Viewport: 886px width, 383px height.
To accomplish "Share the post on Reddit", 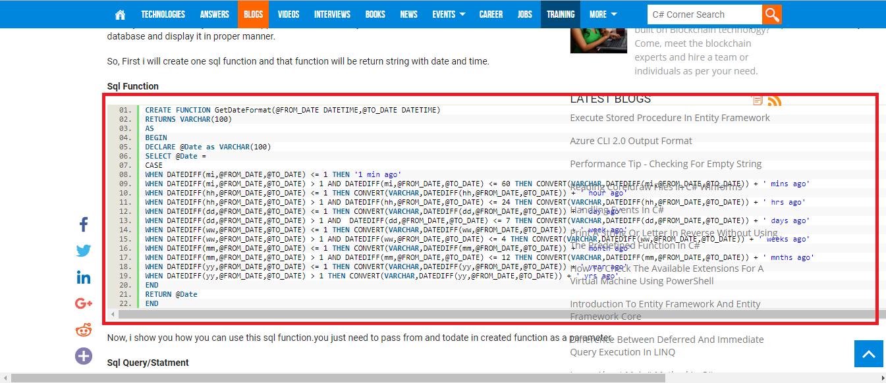I will click(84, 330).
